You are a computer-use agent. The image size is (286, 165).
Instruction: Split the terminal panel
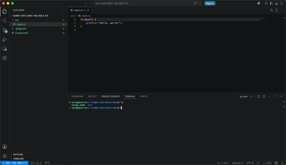[259, 96]
